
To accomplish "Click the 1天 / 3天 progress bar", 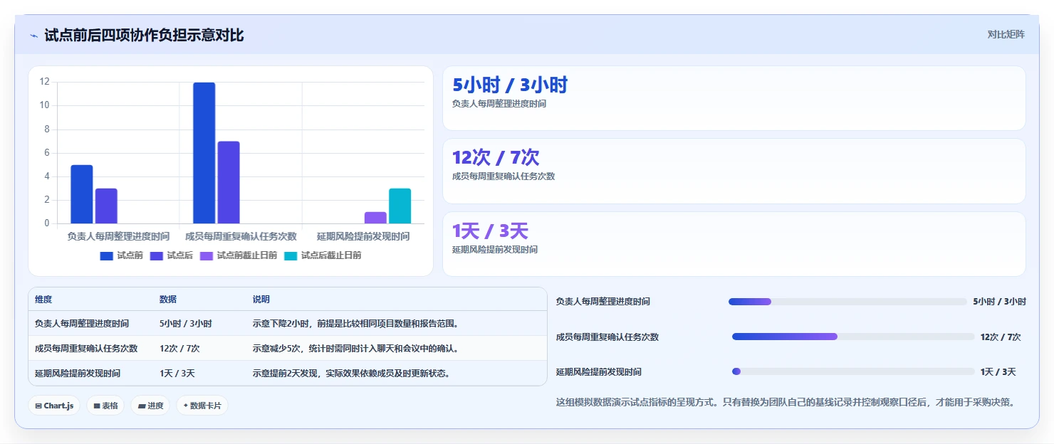I will [853, 371].
